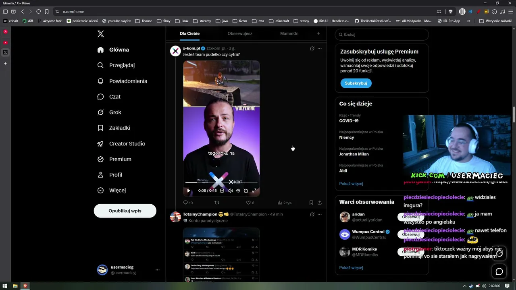Follow Wumpus Central with Obserwuj button
516x290 pixels.
point(411,234)
